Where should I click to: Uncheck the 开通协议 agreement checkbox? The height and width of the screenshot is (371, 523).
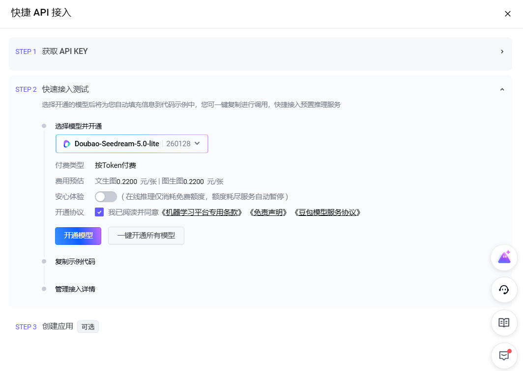click(99, 212)
